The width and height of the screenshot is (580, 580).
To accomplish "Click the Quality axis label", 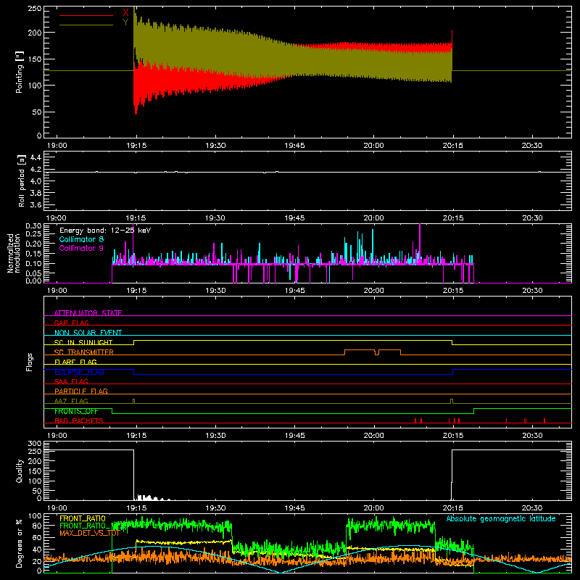I will (x=20, y=471).
